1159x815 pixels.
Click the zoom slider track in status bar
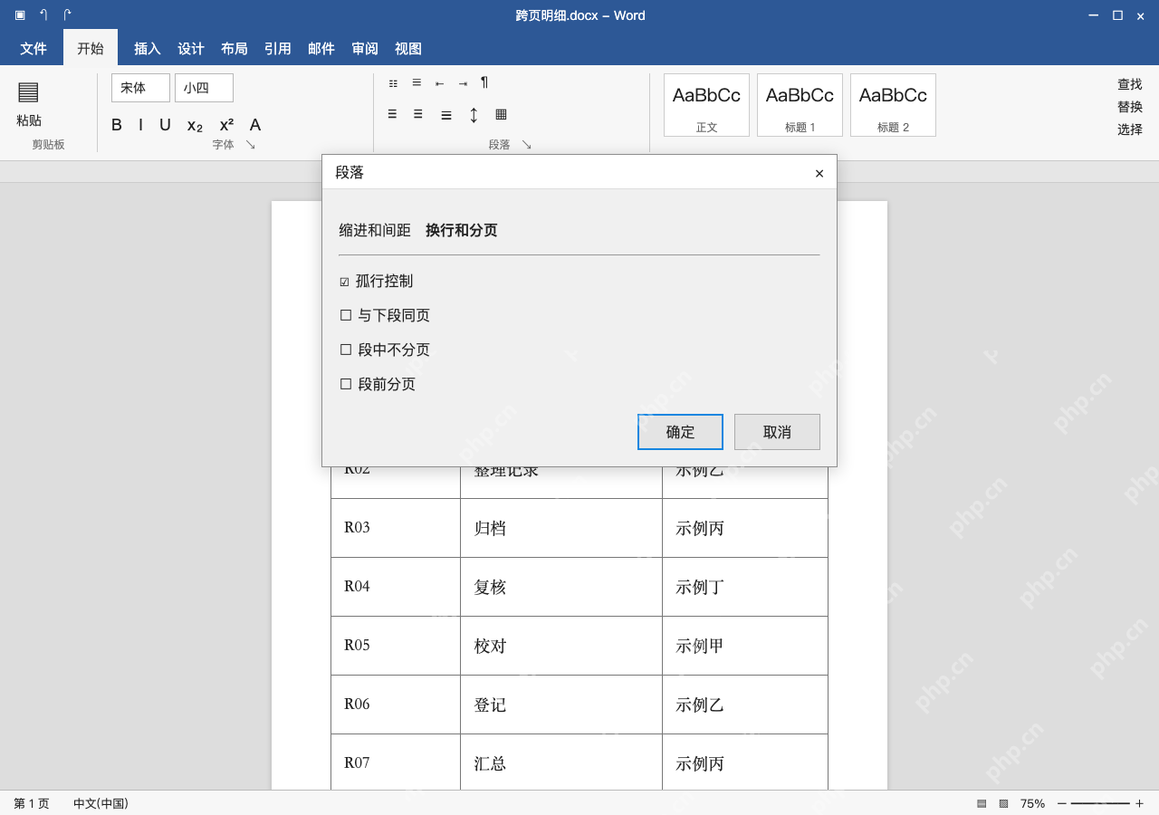pos(1100,803)
